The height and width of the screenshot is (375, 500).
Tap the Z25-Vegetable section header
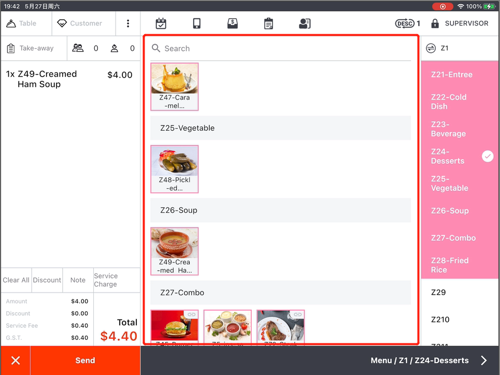pyautogui.click(x=281, y=128)
